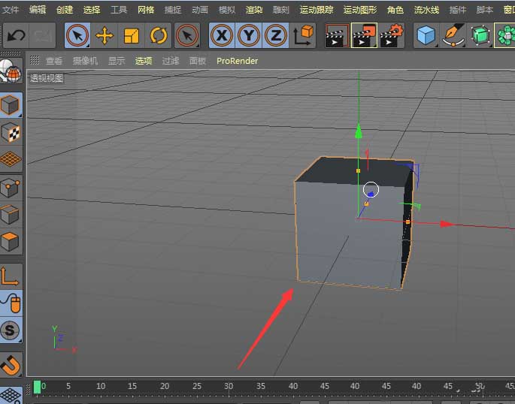
Task: Open the green subdivision generators icon
Action: point(480,35)
